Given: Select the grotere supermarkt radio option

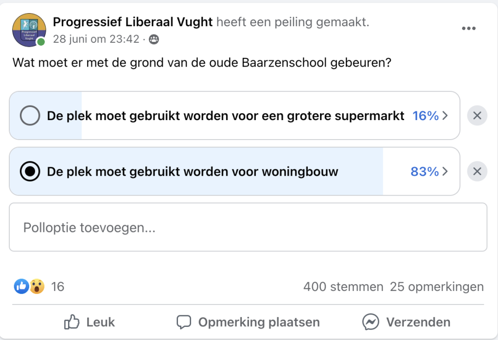Looking at the screenshot, I should (x=30, y=115).
